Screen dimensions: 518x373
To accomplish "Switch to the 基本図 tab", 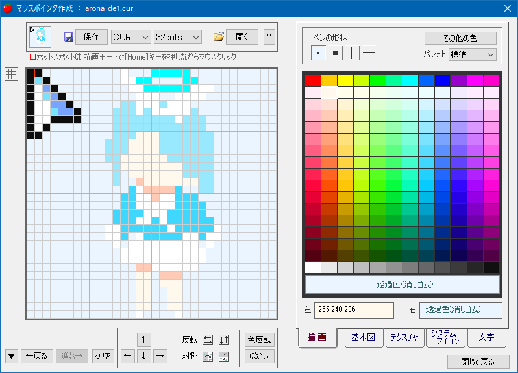I will [x=364, y=337].
